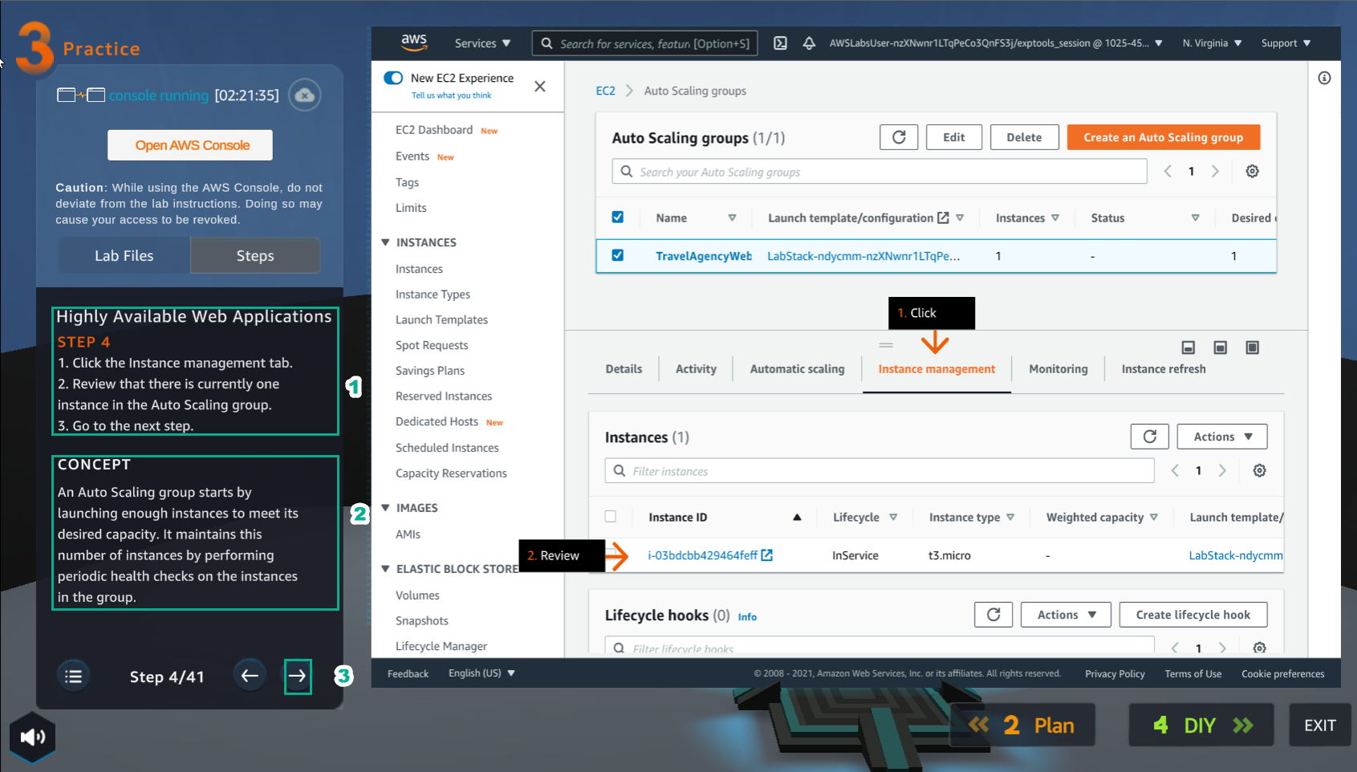Collapse the ELASTIC BLOCK STORE section
The height and width of the screenshot is (772, 1357).
tap(385, 569)
